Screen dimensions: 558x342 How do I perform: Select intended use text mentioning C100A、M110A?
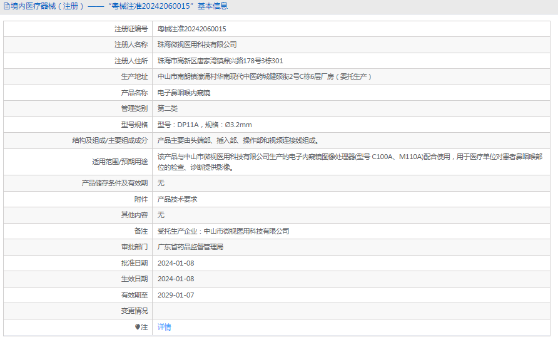pyautogui.click(x=350, y=162)
